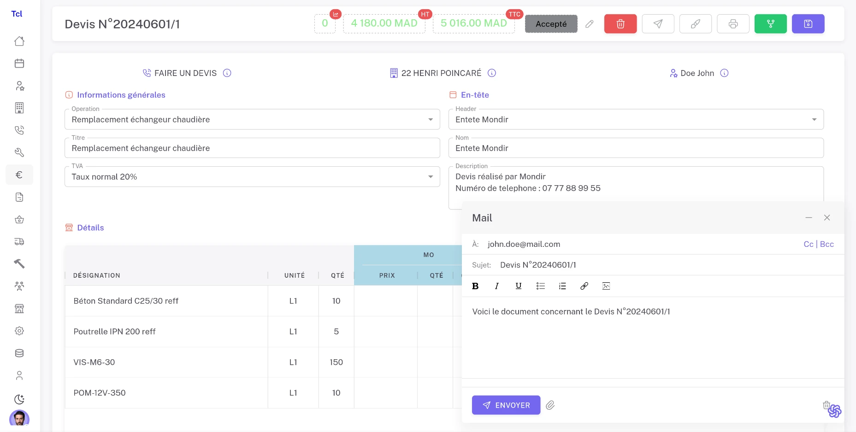The width and height of the screenshot is (856, 432).
Task: Open the Cc field with the Cc link
Action: click(x=809, y=244)
